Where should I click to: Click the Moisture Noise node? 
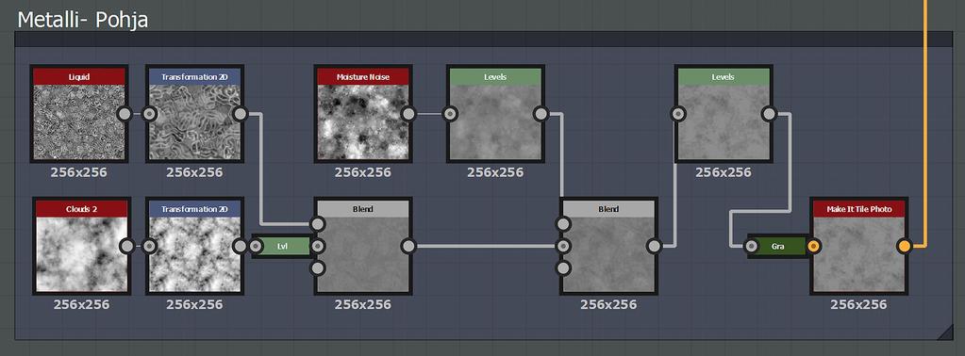click(x=363, y=114)
